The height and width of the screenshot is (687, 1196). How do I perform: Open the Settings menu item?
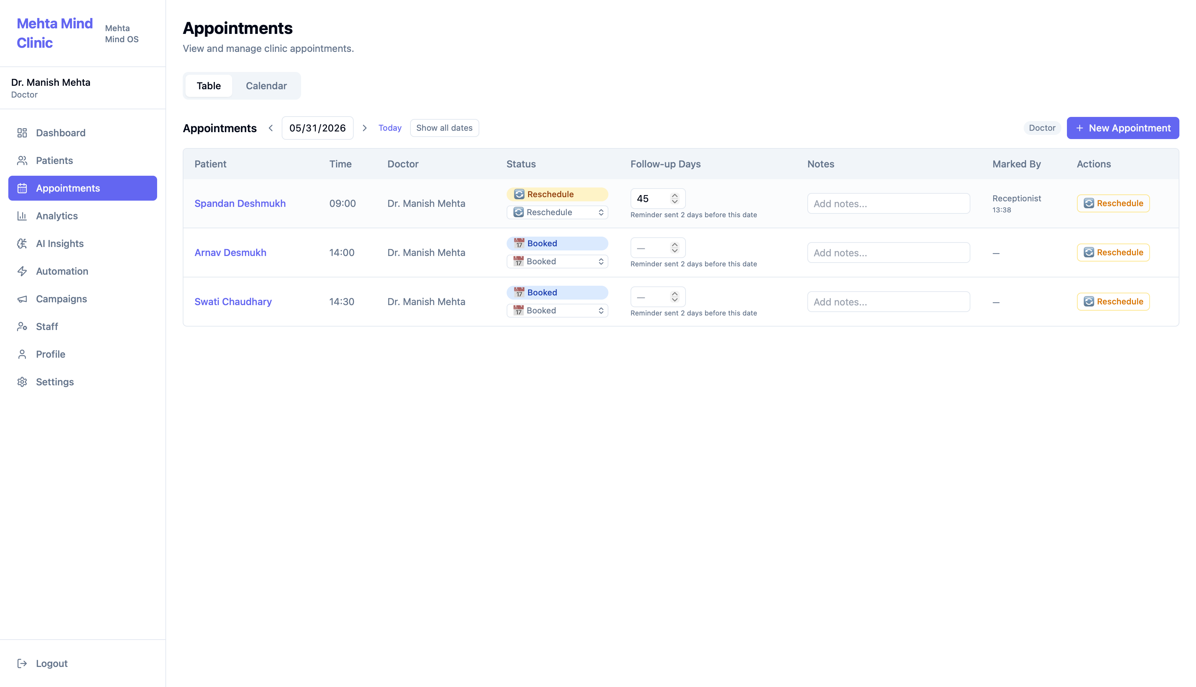pos(83,382)
